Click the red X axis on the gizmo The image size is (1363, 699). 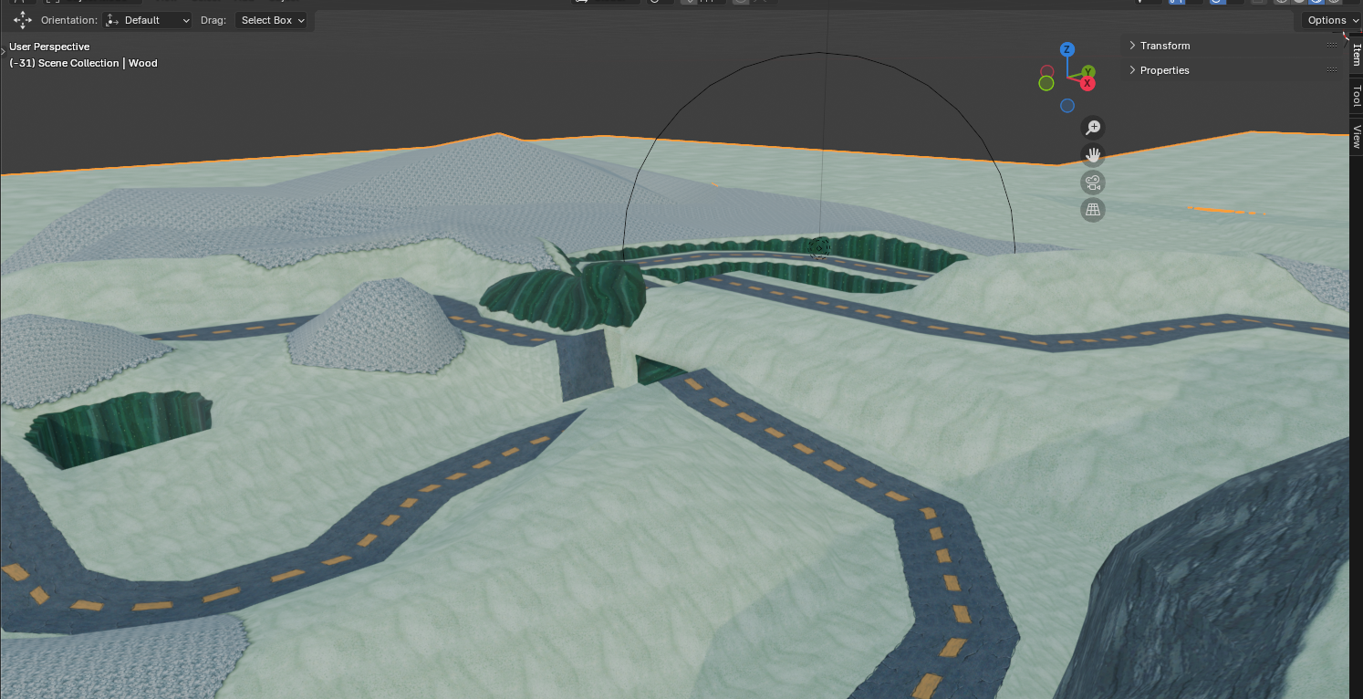click(x=1087, y=83)
